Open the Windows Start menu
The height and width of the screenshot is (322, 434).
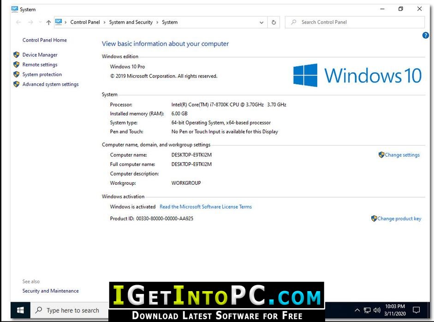click(x=20, y=310)
